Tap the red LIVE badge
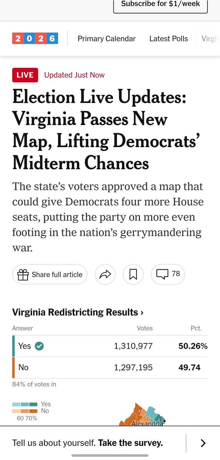 pos(25,75)
